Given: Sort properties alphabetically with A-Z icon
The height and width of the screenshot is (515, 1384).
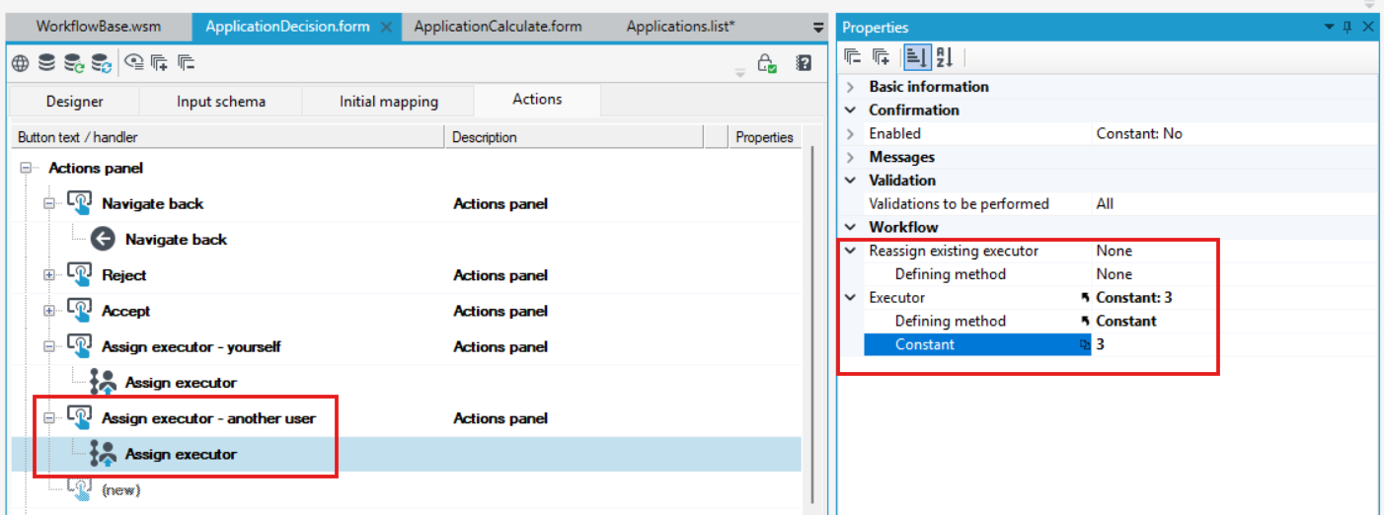Looking at the screenshot, I should (x=944, y=57).
